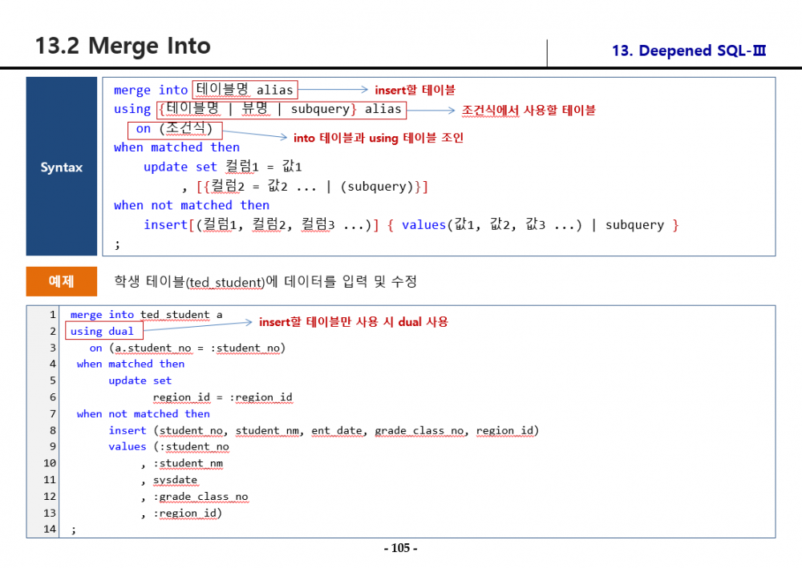Screen dimensions: 802x568
Task: Click ', :student_nm' code line
Action: coord(182,463)
